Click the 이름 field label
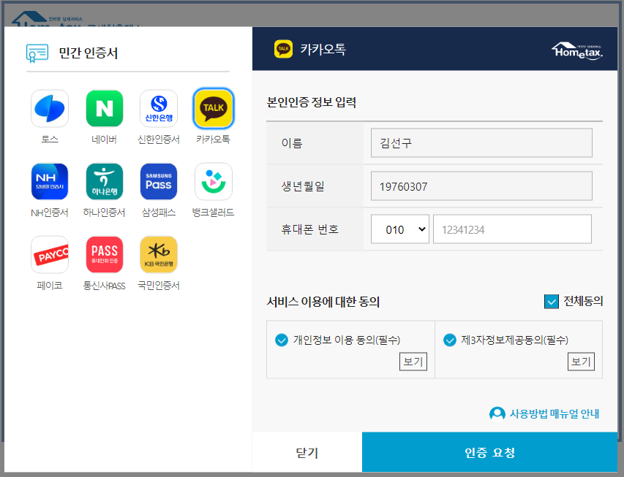624x477 pixels. pos(292,142)
